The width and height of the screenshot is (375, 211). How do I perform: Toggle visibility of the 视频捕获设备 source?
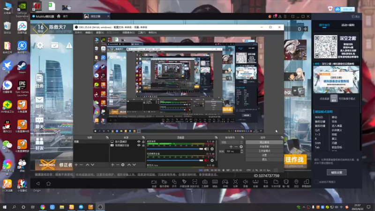point(139,145)
